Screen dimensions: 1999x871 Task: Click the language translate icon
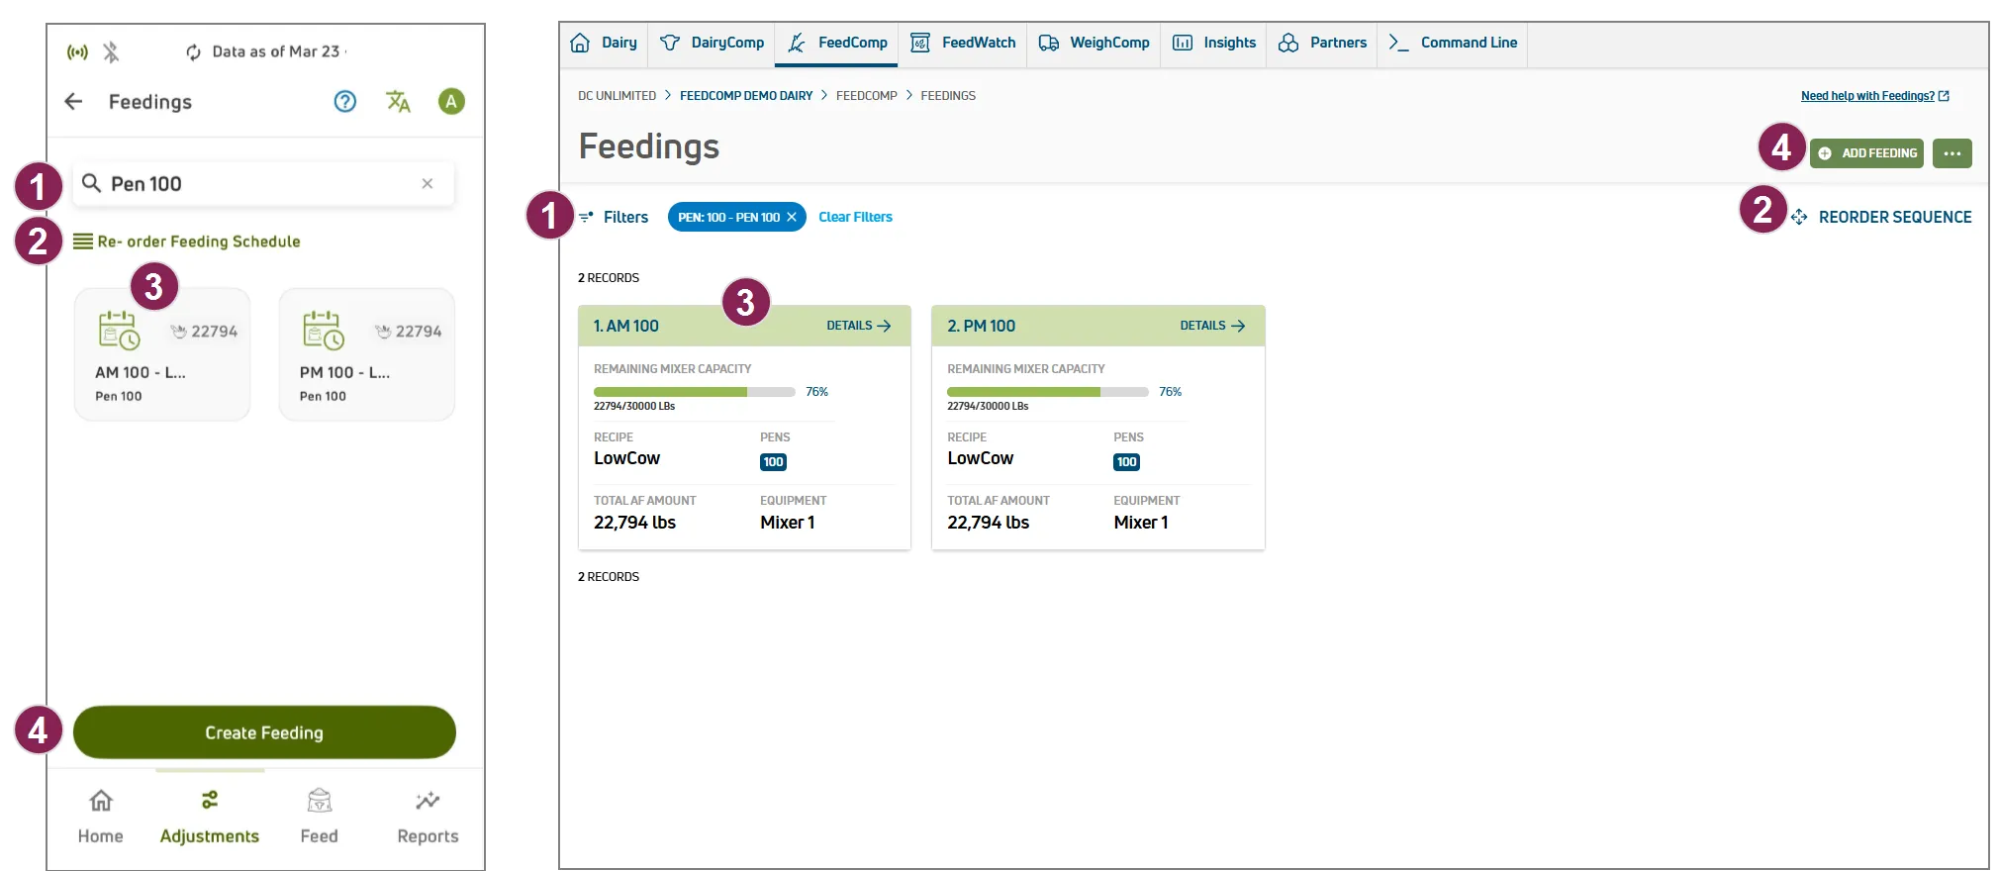click(x=398, y=101)
